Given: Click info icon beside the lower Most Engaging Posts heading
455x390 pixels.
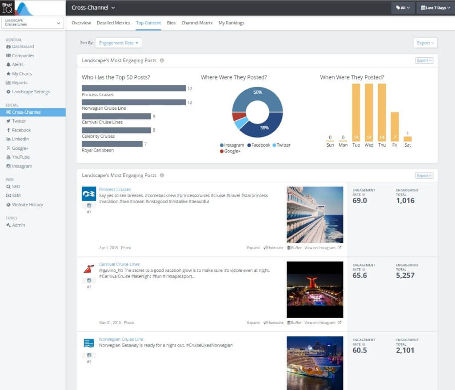Looking at the screenshot, I should pos(162,175).
